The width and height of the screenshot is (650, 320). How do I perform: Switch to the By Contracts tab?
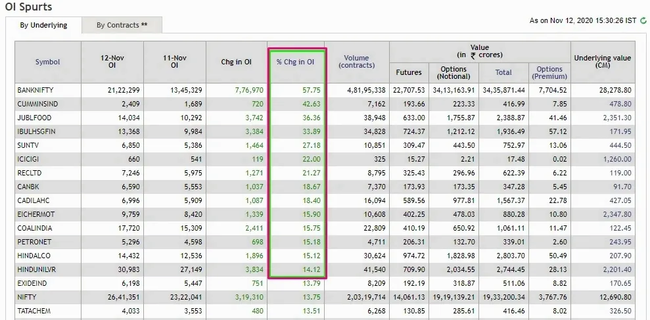[x=122, y=25]
